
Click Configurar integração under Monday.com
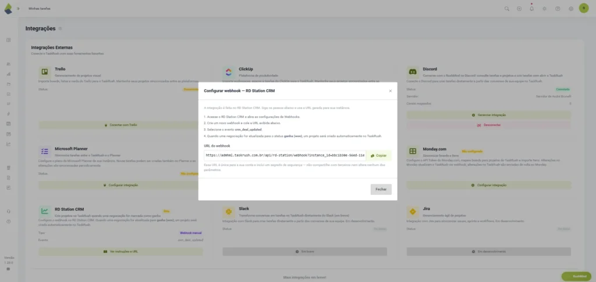(x=489, y=185)
